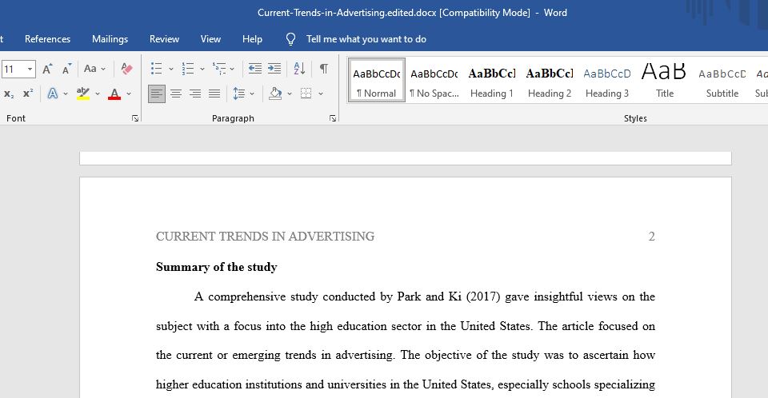
Task: Click the Tell me lightbulb icon
Action: [291, 39]
